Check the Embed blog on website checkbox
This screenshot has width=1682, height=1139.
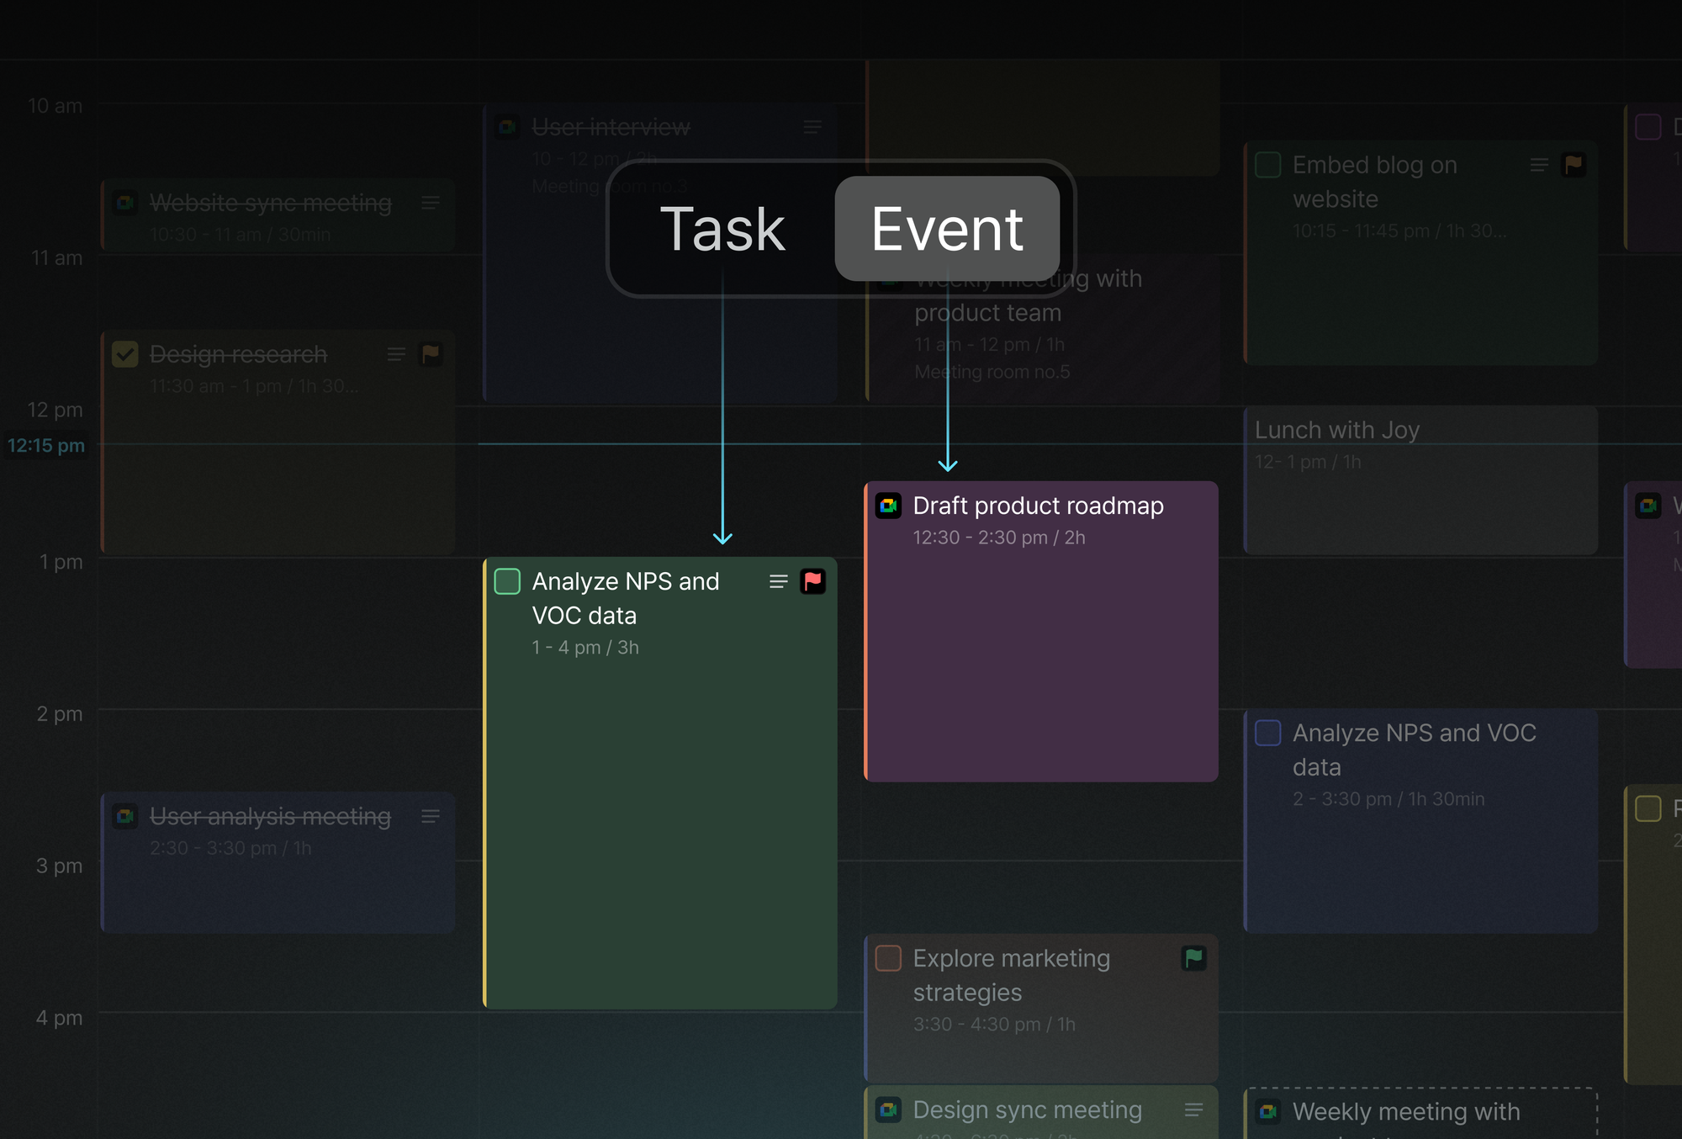1267,165
